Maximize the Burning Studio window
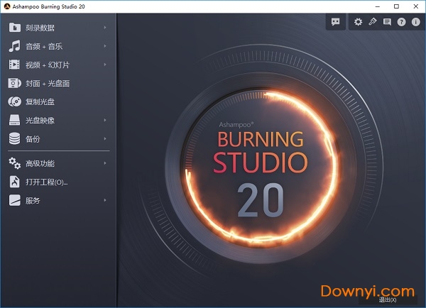426x308 pixels. (x=396, y=6)
